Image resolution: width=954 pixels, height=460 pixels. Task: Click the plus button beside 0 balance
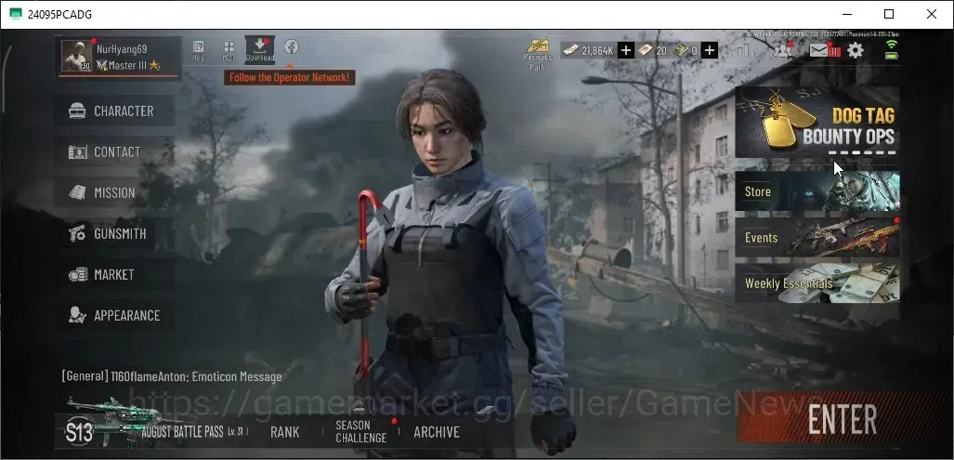click(x=710, y=50)
